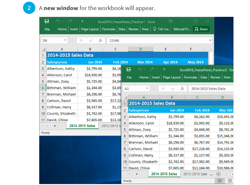
Task: Open Undo history dropdown in Practice:2 window
Action: click(145, 69)
